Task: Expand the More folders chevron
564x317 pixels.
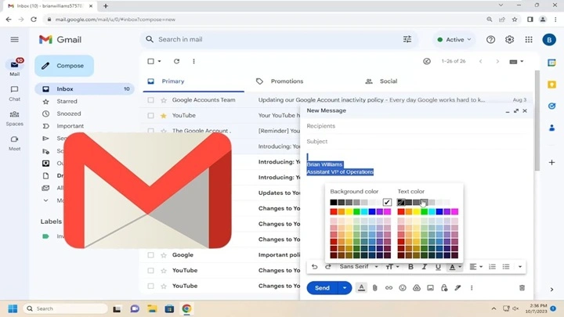Action: (45, 200)
